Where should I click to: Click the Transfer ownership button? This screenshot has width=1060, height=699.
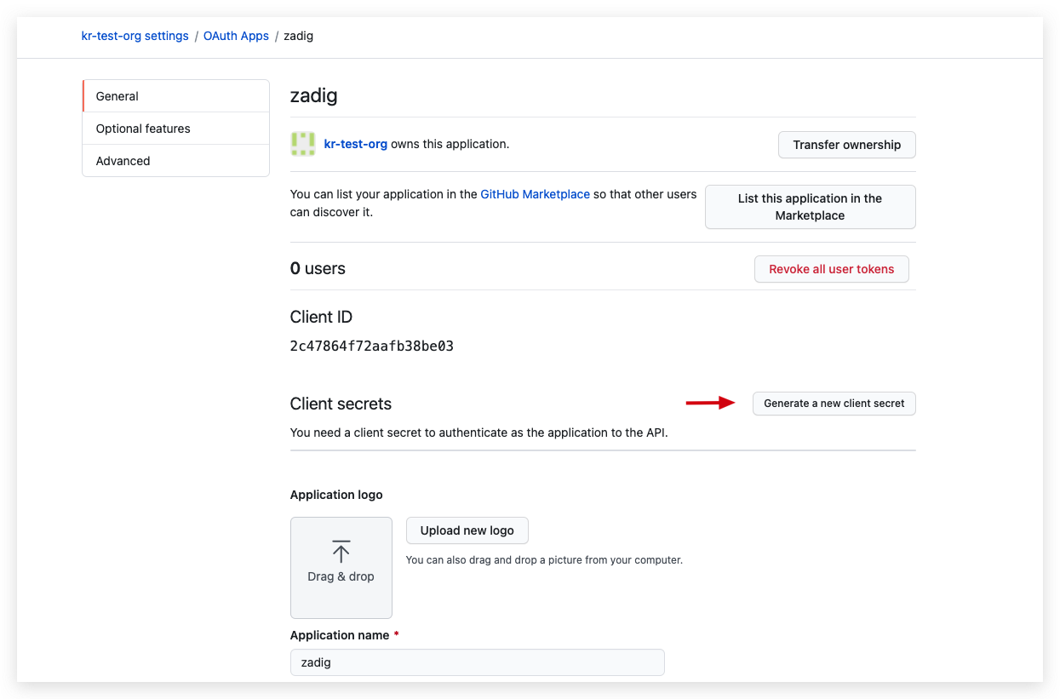coord(846,145)
